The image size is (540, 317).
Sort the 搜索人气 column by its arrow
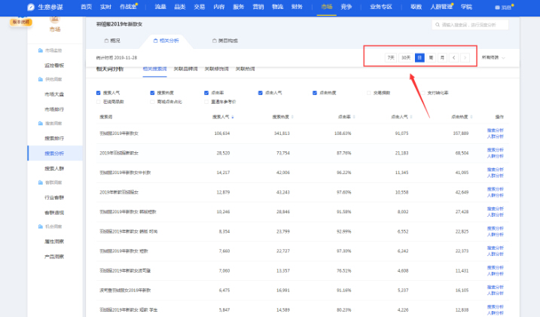tap(233, 117)
